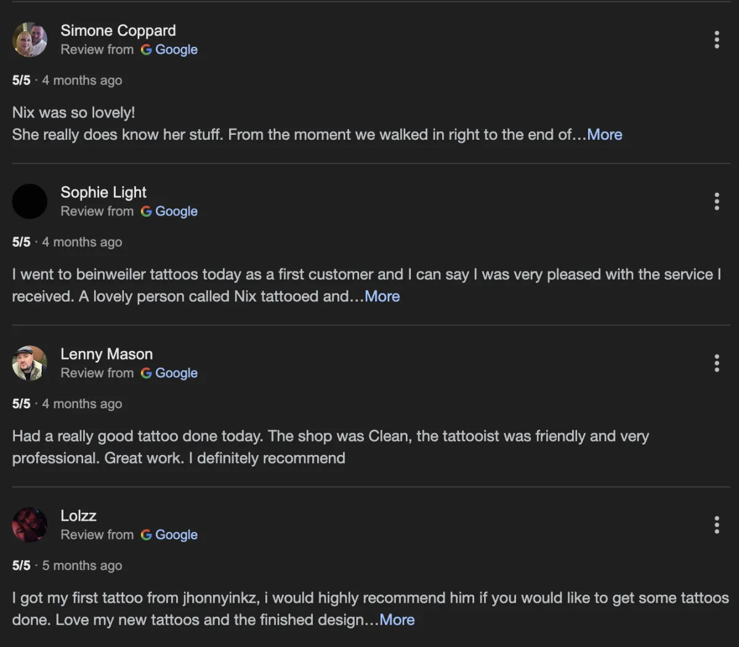Screen dimensions: 739x647
Task: Open Google link under Sophie Light
Action: (169, 212)
